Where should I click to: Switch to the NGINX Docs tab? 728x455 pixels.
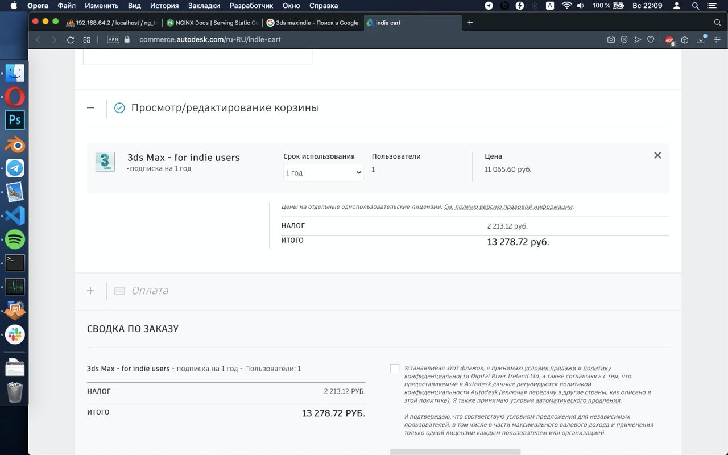click(212, 23)
